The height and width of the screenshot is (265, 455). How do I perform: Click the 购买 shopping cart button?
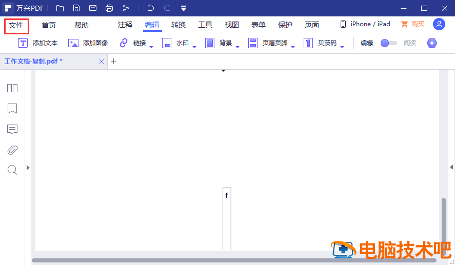click(412, 24)
